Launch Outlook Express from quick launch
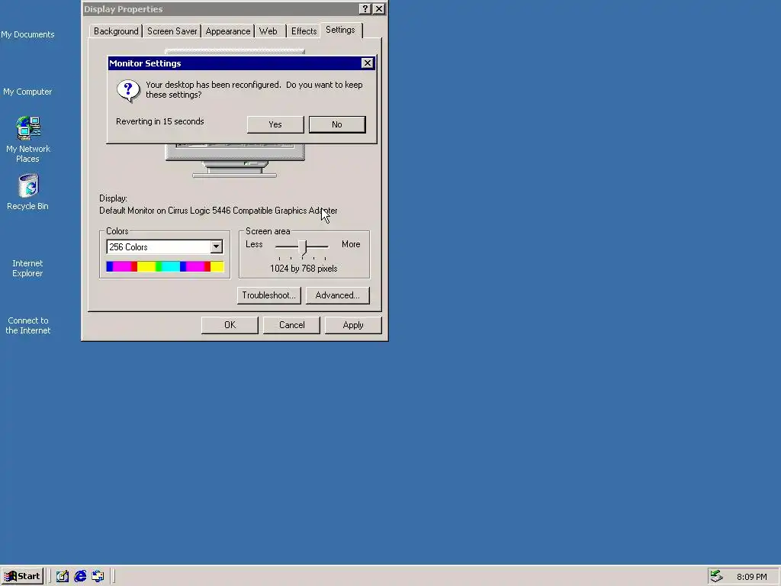This screenshot has width=781, height=586. click(x=98, y=576)
